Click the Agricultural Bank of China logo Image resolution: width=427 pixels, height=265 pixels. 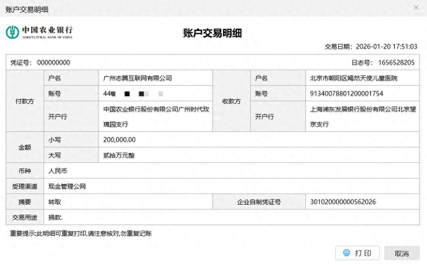(39, 32)
